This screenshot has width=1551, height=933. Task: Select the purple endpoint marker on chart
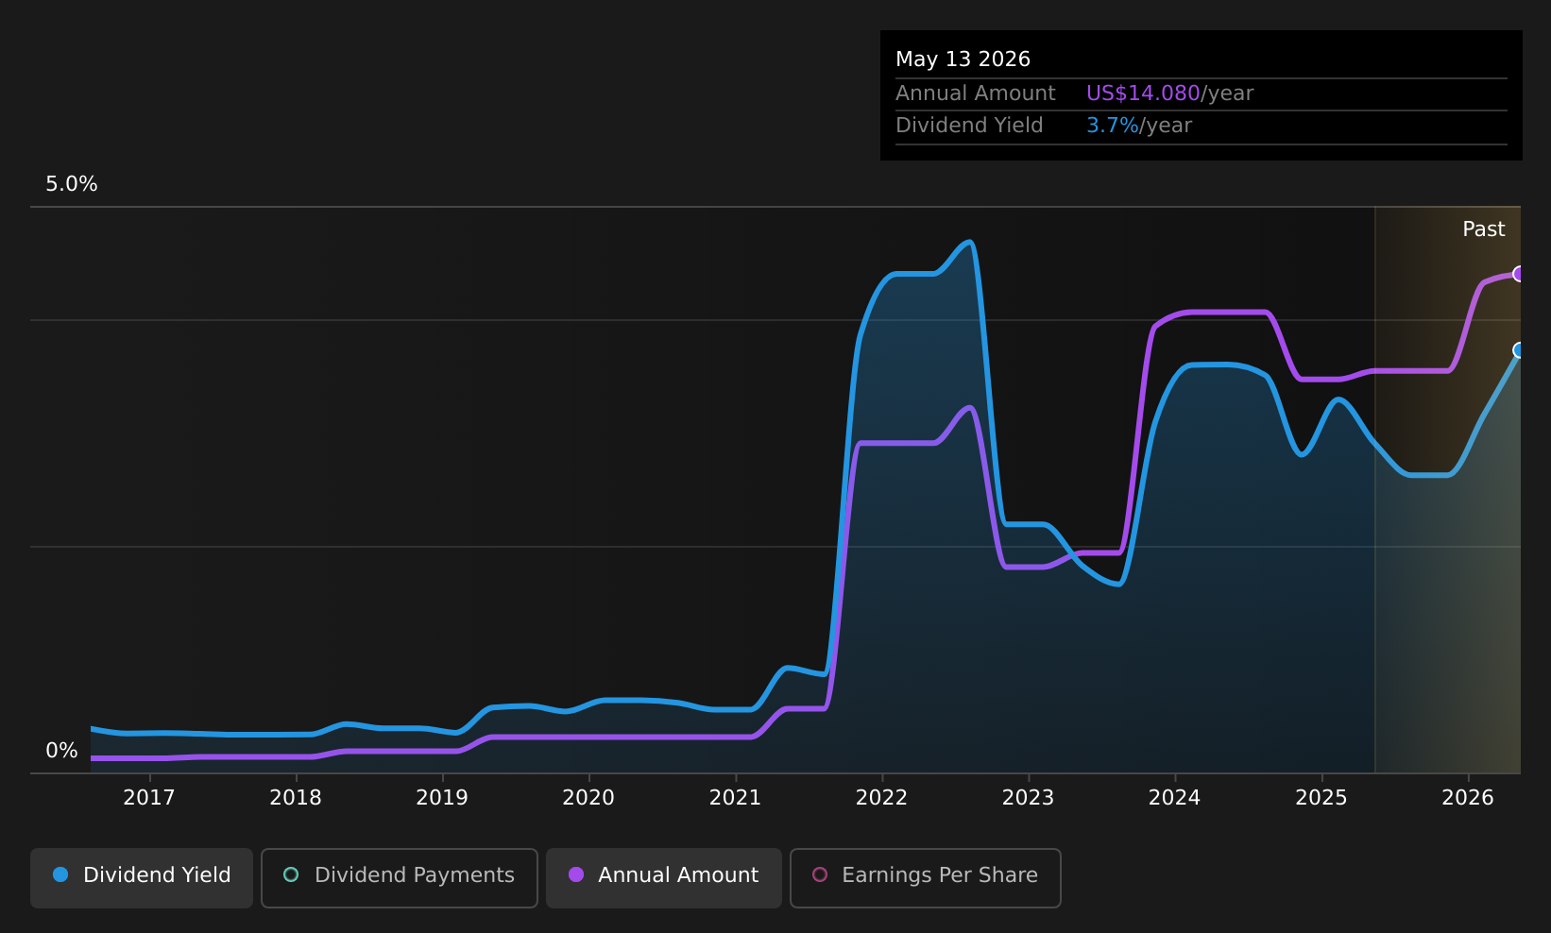tap(1519, 274)
